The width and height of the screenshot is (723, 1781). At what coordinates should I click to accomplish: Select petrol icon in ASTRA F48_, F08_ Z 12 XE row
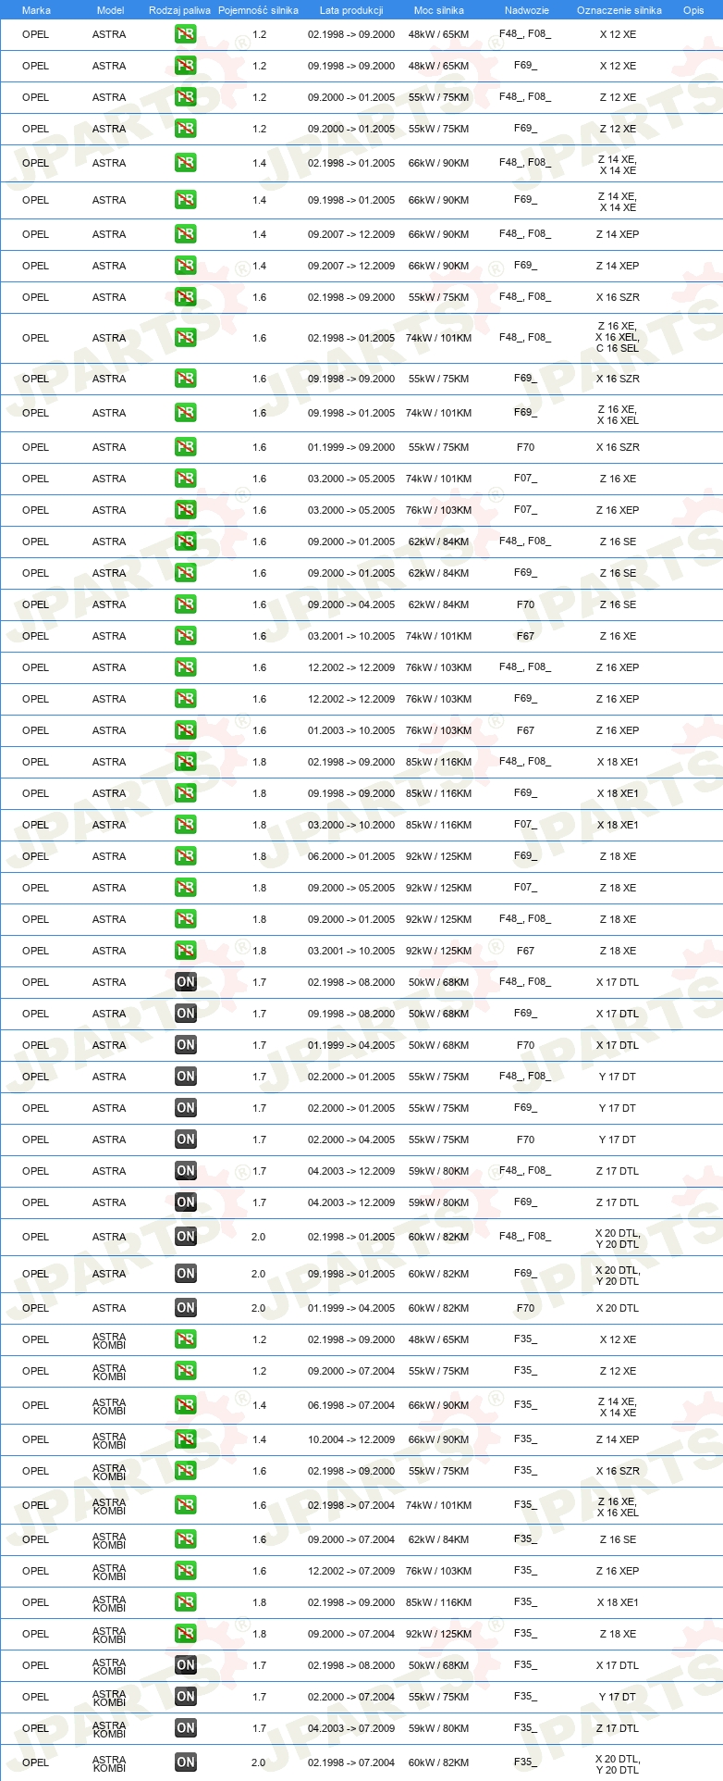tap(185, 97)
